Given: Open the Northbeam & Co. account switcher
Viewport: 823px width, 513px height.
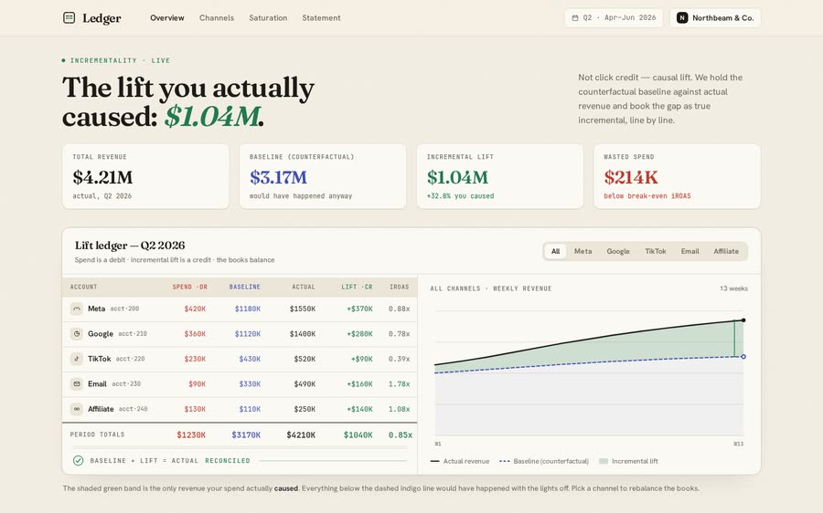Looking at the screenshot, I should [715, 18].
